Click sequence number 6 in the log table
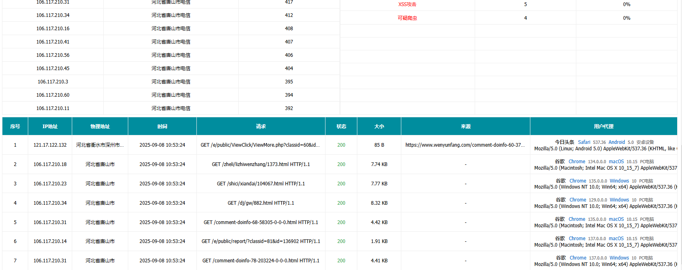The image size is (682, 270). 15,241
